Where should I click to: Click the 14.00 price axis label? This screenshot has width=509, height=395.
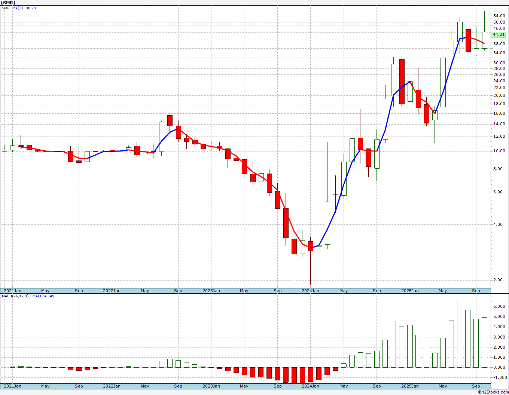(499, 124)
